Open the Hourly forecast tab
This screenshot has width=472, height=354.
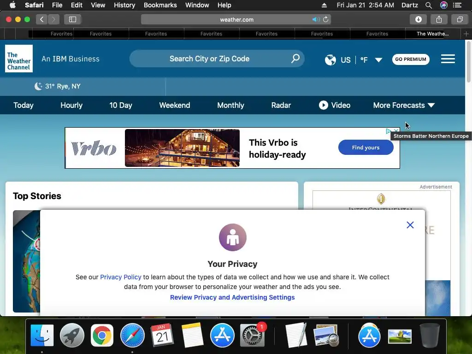point(71,105)
